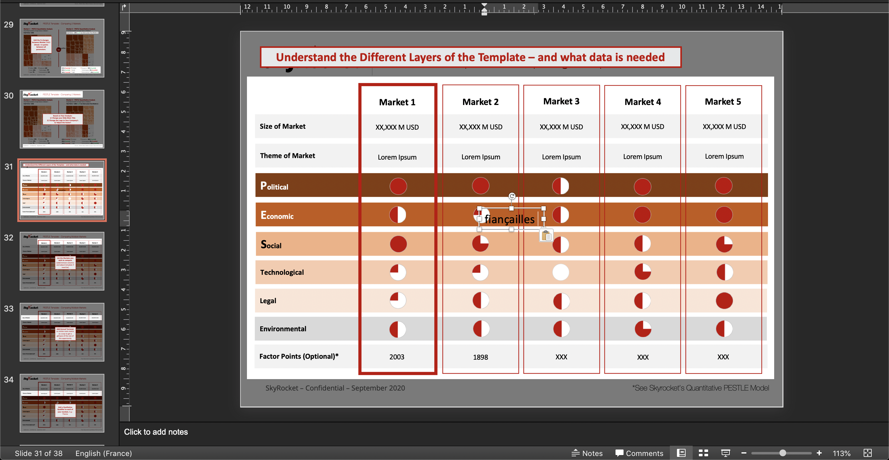This screenshot has height=460, width=889.
Task: Click the Environmental row label
Action: 283,329
